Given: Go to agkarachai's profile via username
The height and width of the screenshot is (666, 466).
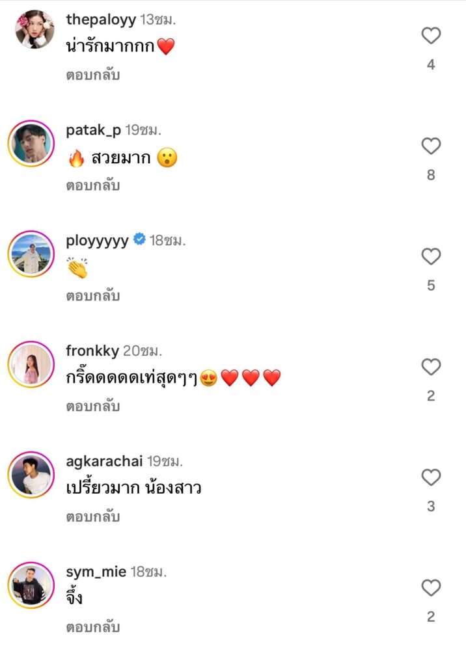Looking at the screenshot, I should click(104, 461).
